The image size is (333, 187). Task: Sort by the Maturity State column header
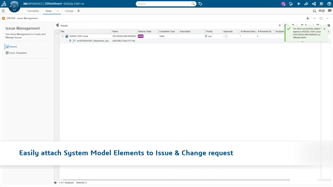[145, 32]
